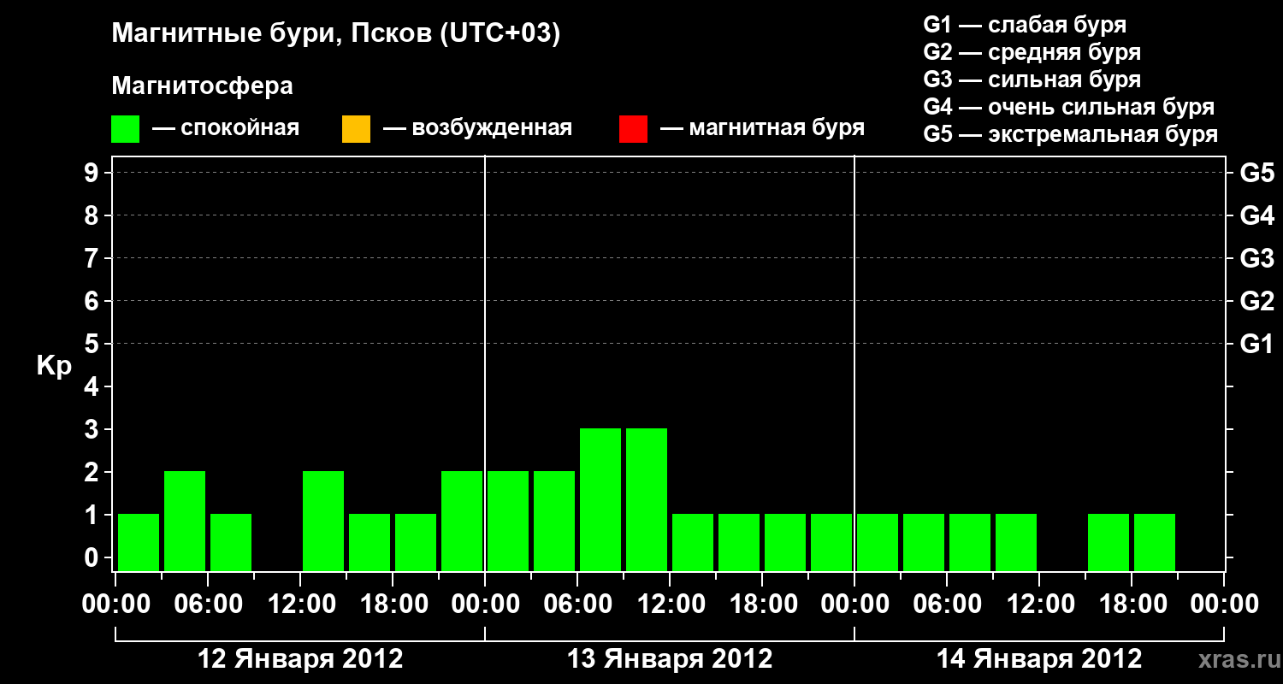Click the date label '14 Января 2012'
This screenshot has height=684, width=1283.
pyautogui.click(x=1039, y=659)
